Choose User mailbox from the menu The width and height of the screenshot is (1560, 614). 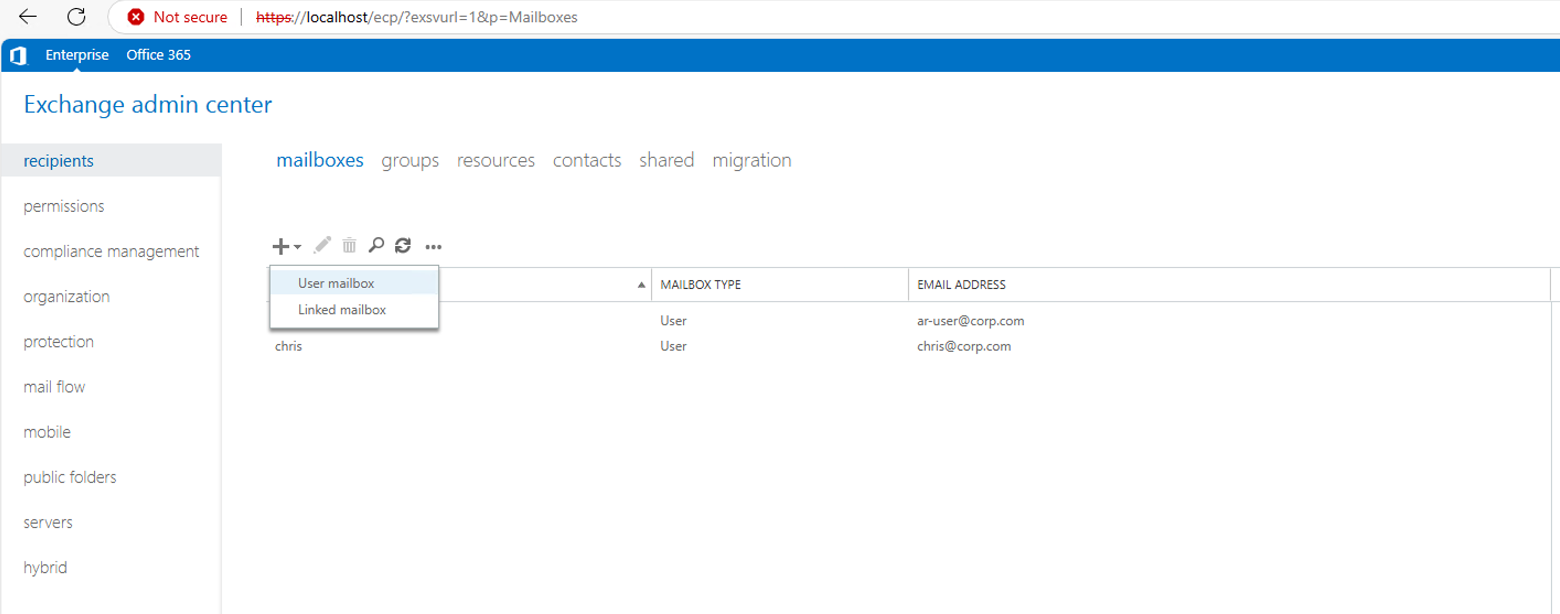click(354, 283)
